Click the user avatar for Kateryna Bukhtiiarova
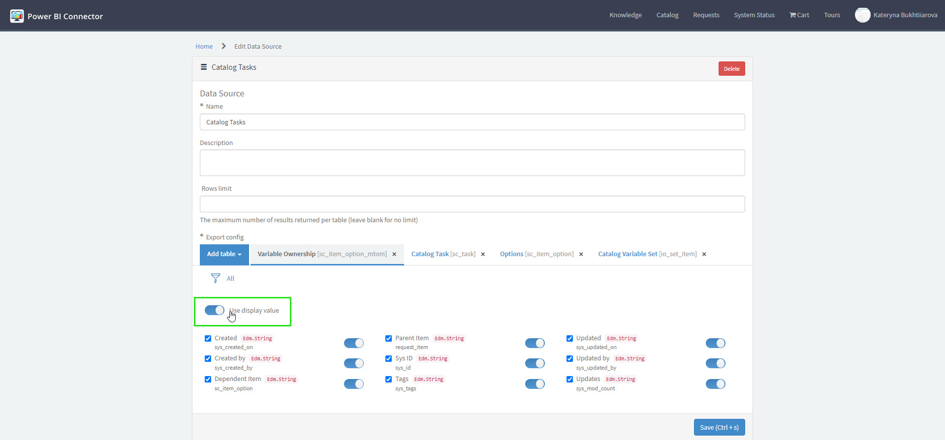The height and width of the screenshot is (440, 945). click(x=862, y=15)
